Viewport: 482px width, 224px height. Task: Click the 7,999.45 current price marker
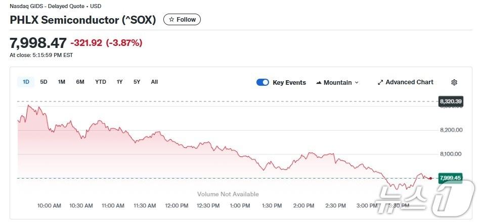(450, 178)
